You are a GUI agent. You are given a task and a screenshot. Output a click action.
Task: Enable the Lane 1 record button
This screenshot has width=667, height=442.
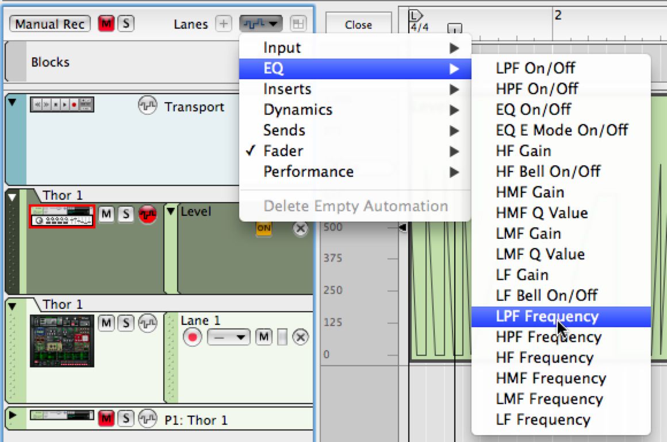192,338
